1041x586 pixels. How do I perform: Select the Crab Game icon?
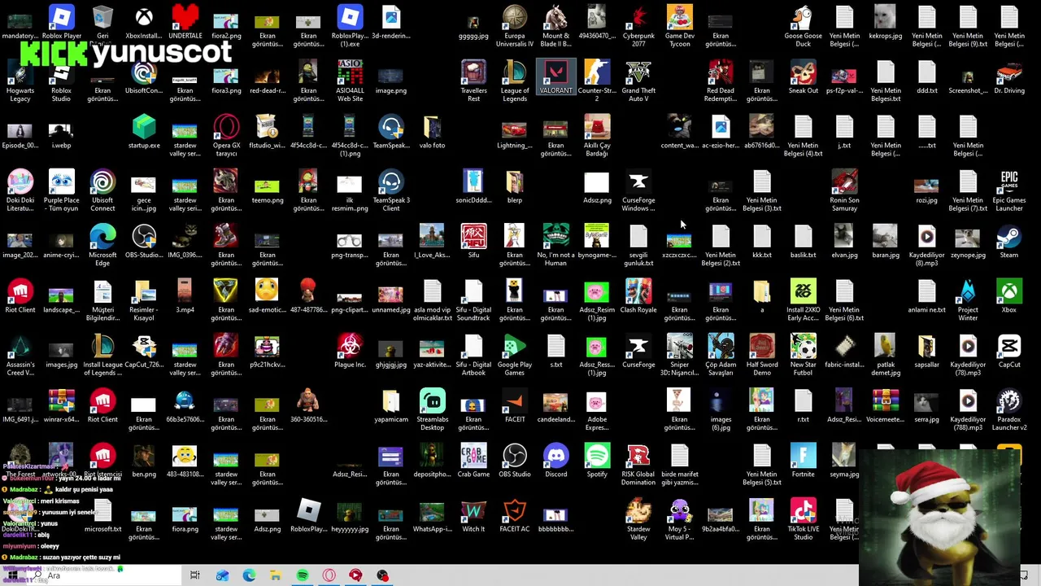click(473, 461)
